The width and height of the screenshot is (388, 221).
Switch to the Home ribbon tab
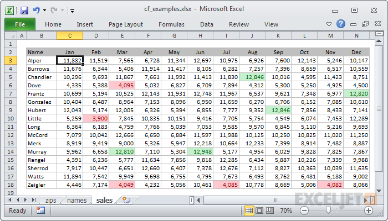pos(53,24)
